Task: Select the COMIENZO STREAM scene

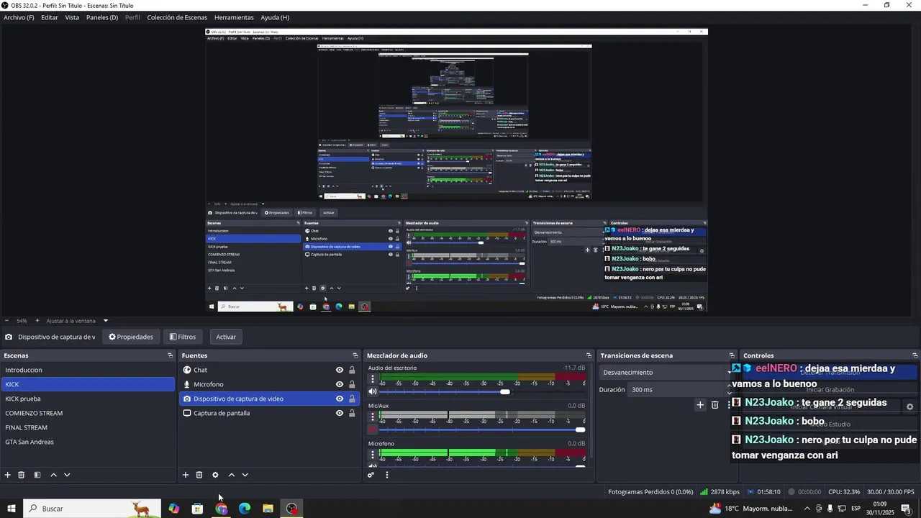Action: [88, 413]
